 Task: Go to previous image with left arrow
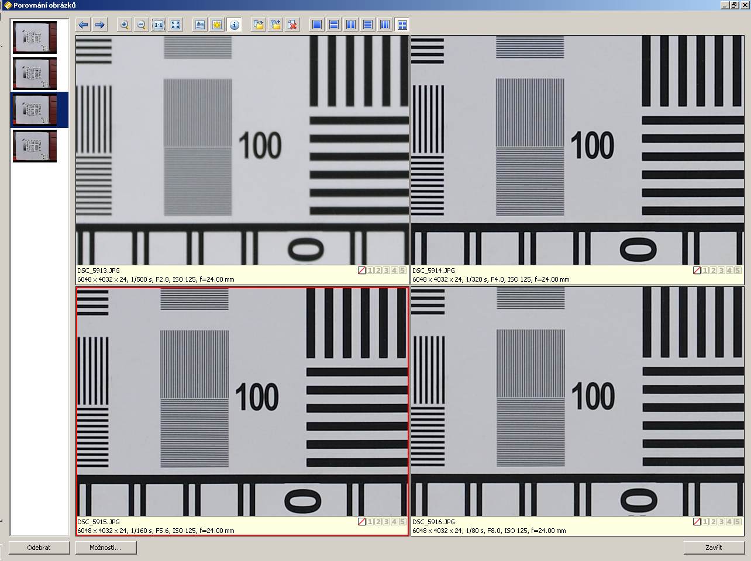83,25
